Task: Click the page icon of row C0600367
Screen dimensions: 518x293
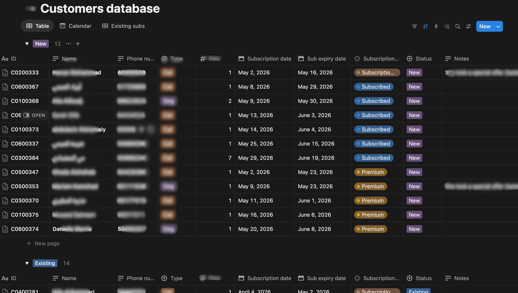Action: 5,87
